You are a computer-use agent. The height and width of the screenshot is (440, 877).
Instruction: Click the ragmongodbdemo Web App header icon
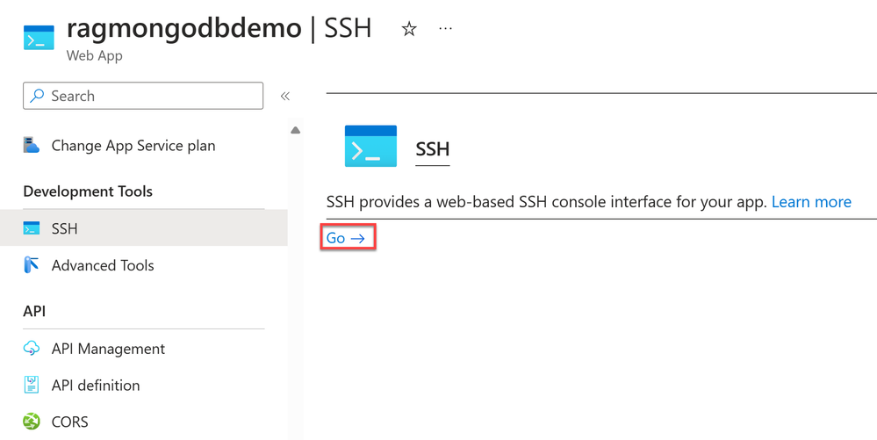tap(39, 38)
